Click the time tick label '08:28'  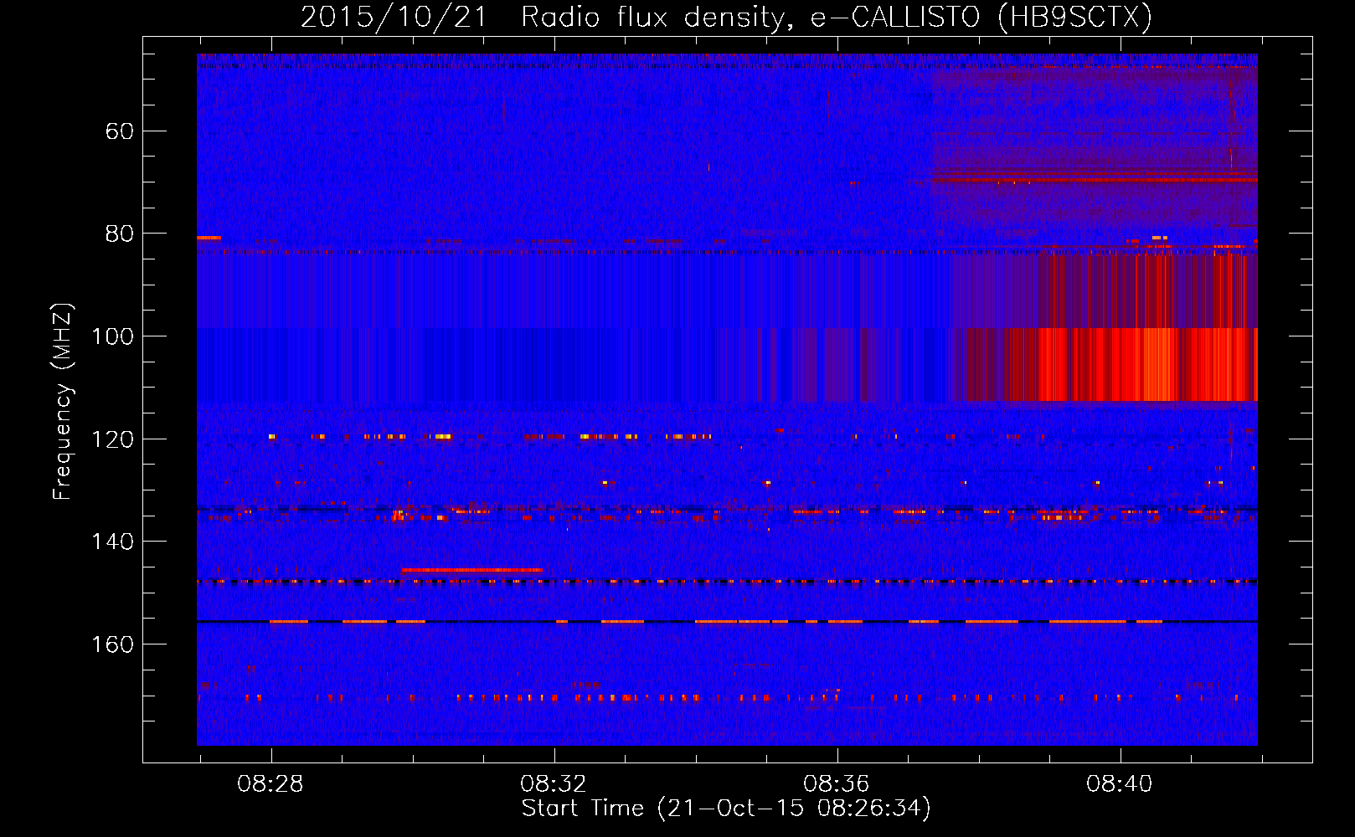270,784
